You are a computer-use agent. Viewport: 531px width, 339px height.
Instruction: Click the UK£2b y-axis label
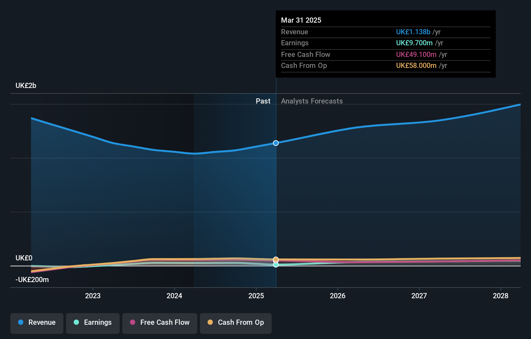(x=26, y=86)
